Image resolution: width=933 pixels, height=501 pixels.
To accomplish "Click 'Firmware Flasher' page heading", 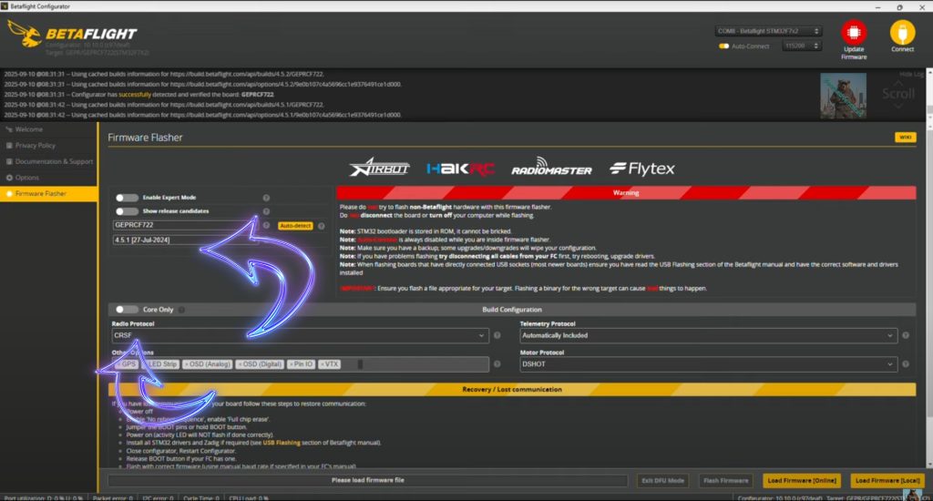I will coord(145,138).
